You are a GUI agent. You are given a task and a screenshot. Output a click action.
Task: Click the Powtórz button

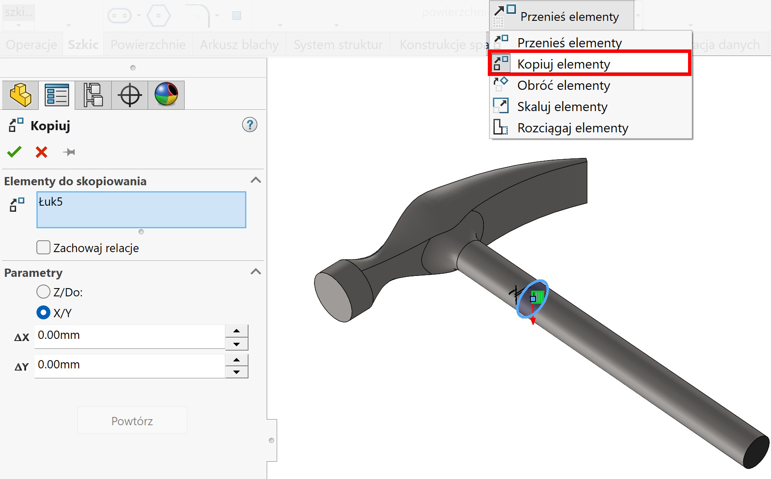132,420
